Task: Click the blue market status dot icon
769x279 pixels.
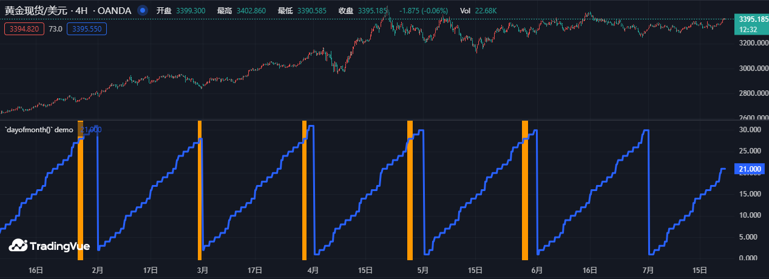Action: tap(142, 10)
